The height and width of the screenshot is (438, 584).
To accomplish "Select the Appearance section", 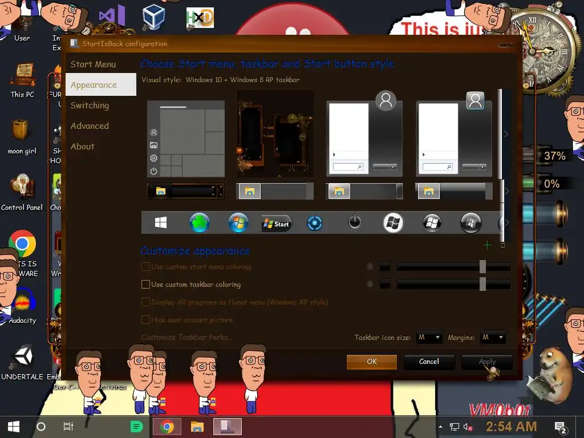I will click(x=100, y=84).
